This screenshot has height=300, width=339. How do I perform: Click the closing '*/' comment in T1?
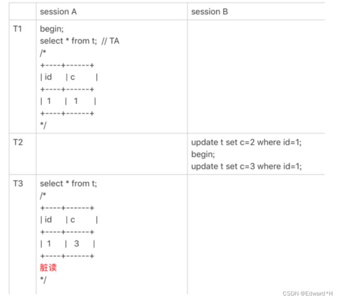click(43, 125)
